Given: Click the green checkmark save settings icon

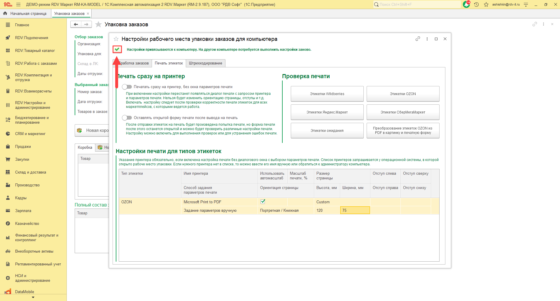Looking at the screenshot, I should [117, 49].
